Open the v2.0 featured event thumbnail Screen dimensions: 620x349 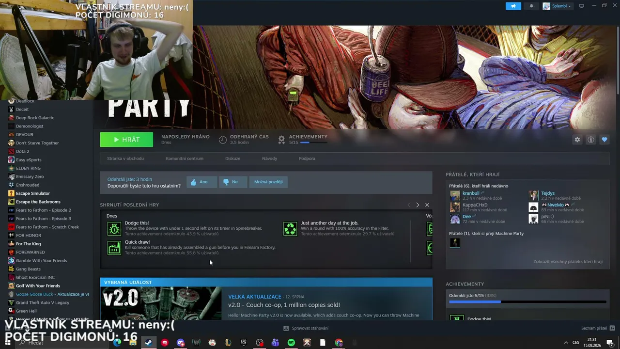(161, 303)
